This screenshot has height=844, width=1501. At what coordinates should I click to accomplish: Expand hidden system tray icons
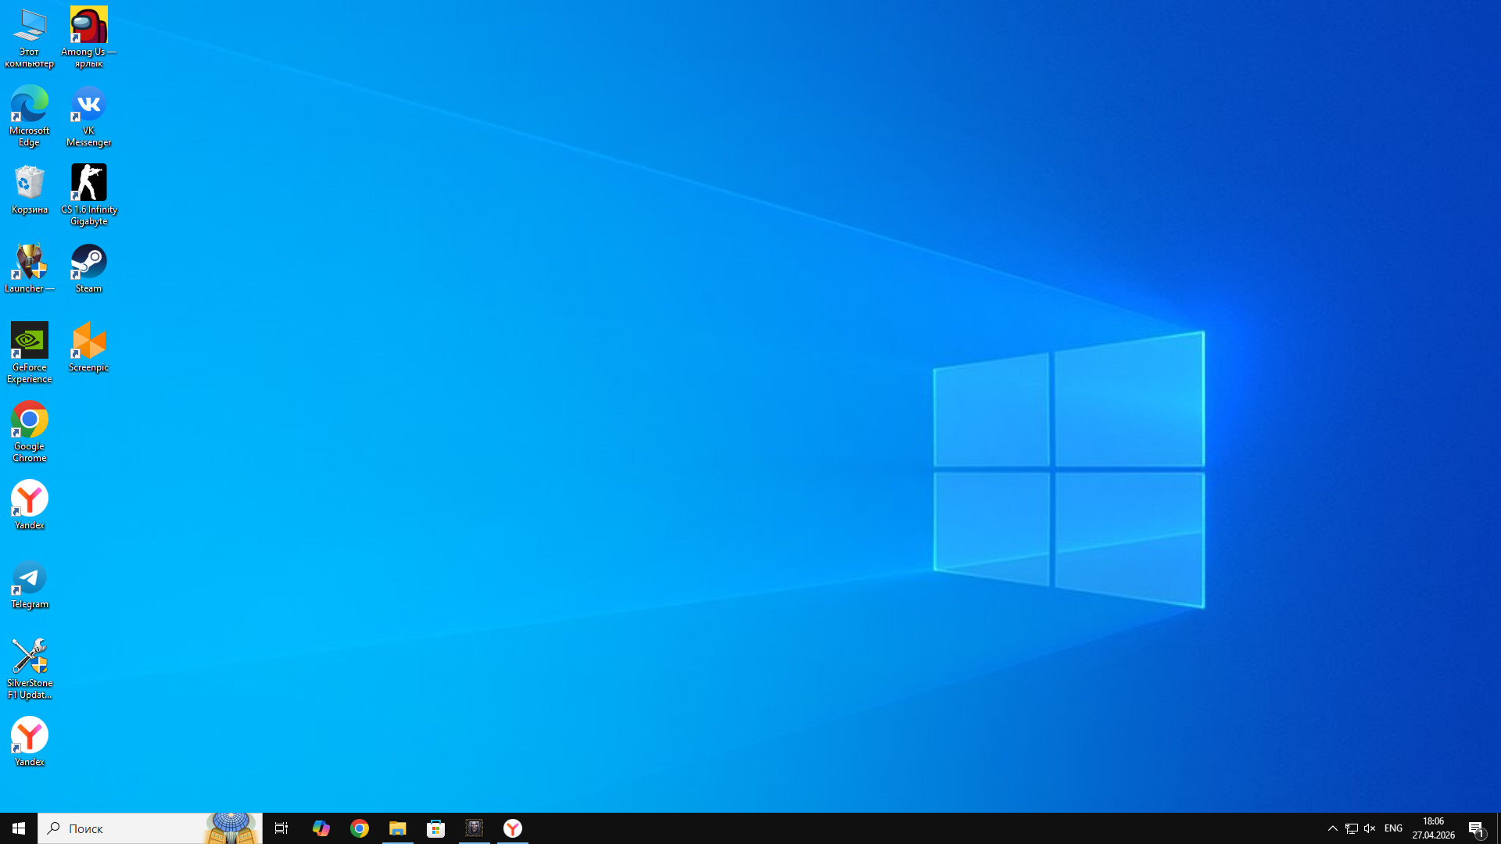(1332, 828)
